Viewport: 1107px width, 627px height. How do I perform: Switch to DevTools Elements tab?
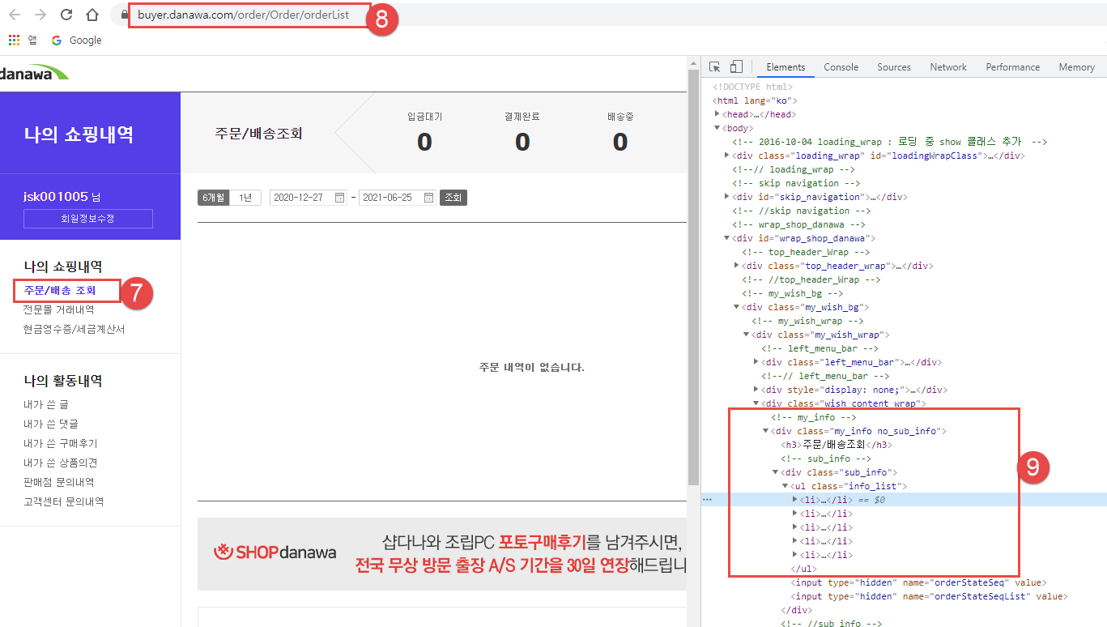[x=786, y=67]
